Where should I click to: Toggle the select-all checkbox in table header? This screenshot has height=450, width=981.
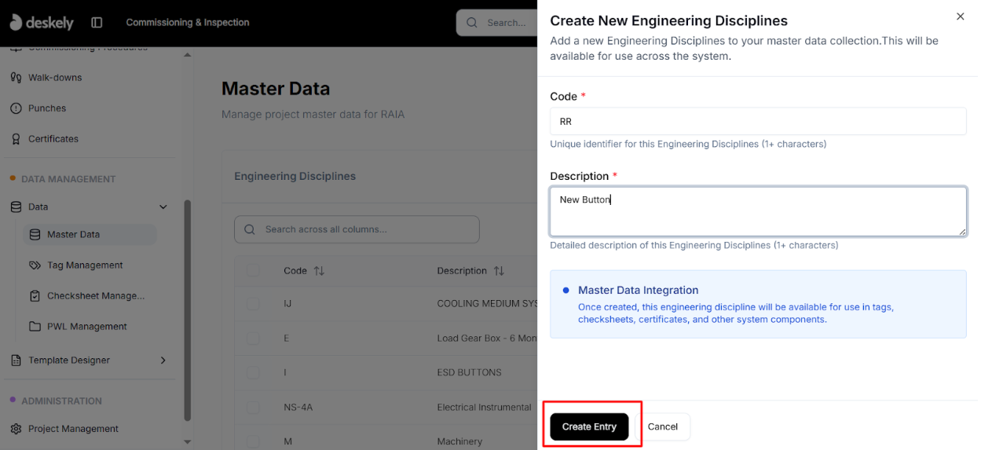coord(253,271)
